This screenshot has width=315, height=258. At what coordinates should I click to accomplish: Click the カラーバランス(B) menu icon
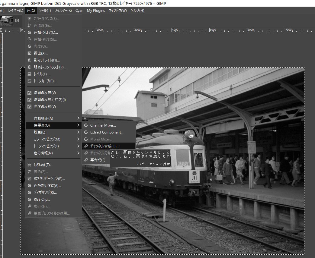point(29,19)
